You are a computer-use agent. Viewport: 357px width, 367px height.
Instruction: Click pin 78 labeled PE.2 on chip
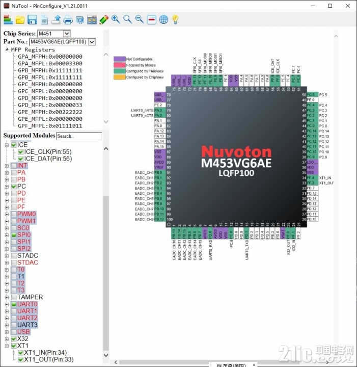point(160,105)
